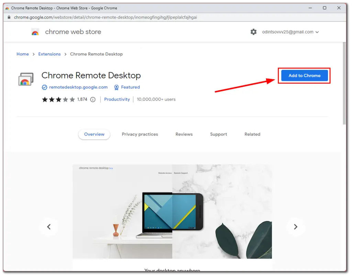Click the chrome web store title text
This screenshot has height=277, width=352.
(x=73, y=32)
